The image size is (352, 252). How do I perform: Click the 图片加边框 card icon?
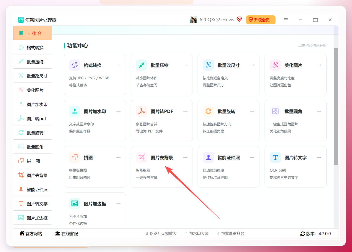75,203
